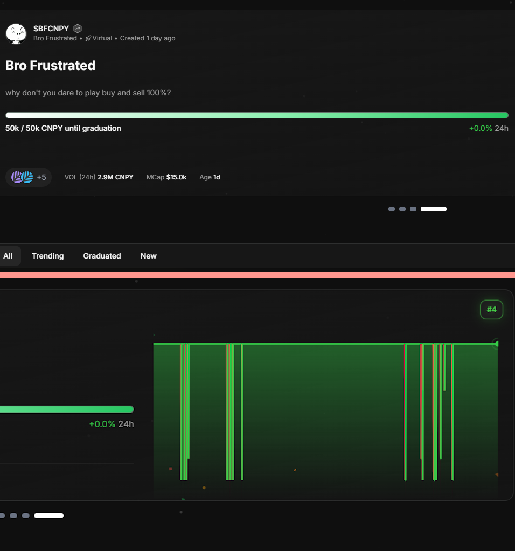The height and width of the screenshot is (551, 515).
Task: Open the Graduated tab
Action: (x=102, y=256)
